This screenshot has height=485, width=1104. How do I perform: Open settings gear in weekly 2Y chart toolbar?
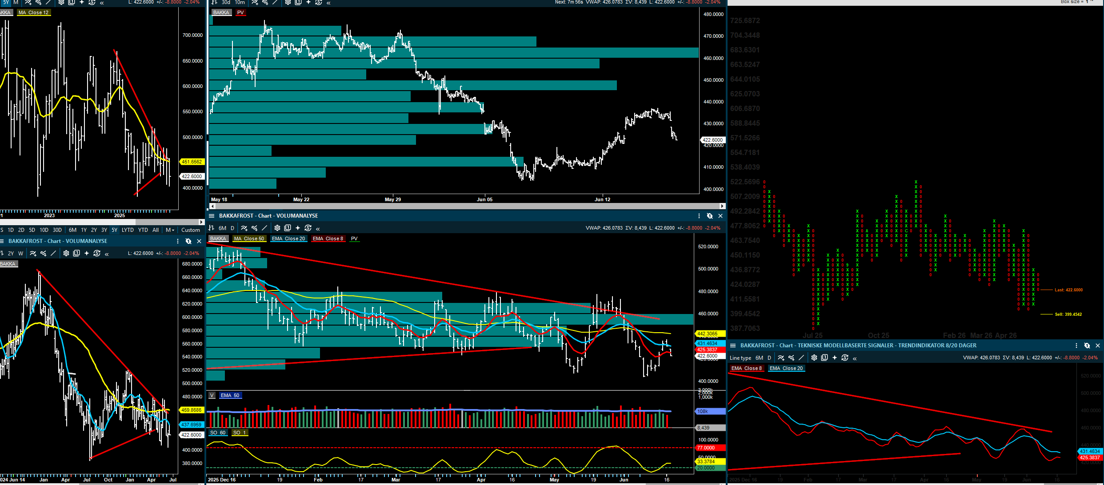[66, 253]
